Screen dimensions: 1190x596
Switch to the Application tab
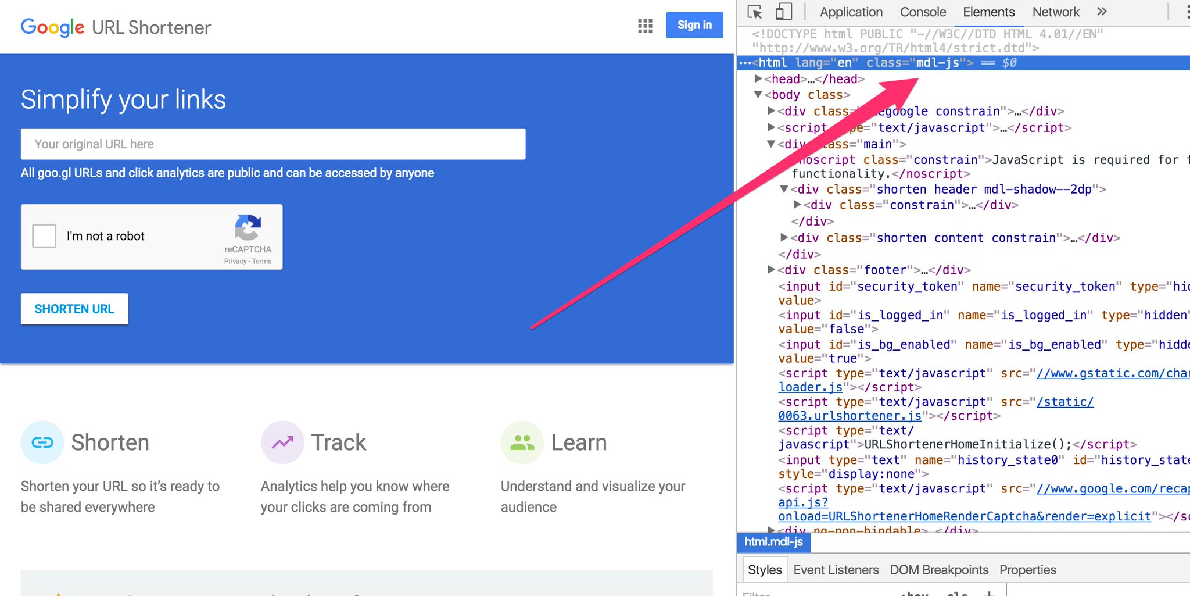coord(851,12)
